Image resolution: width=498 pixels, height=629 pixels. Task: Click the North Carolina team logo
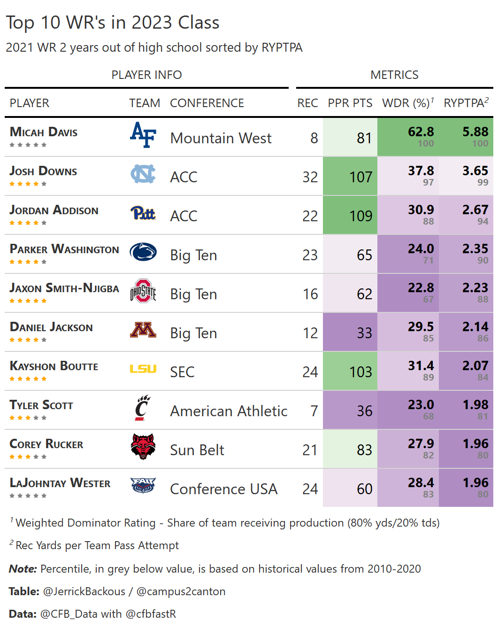(143, 174)
